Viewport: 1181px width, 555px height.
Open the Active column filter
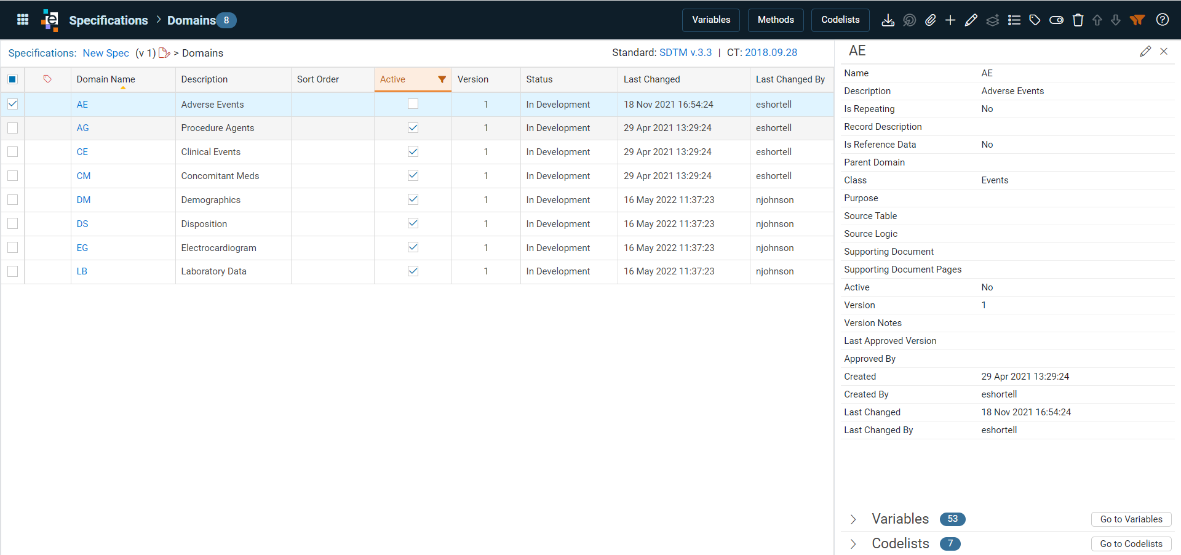pos(442,79)
